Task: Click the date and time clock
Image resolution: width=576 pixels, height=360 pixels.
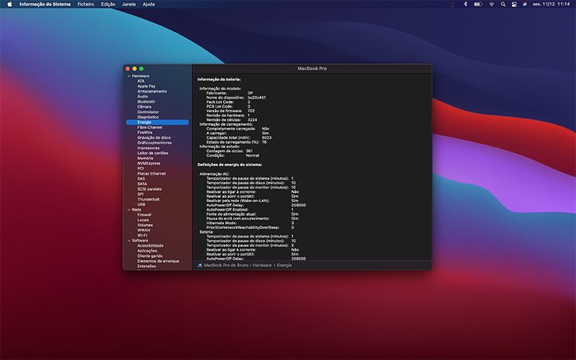Action: pos(551,4)
